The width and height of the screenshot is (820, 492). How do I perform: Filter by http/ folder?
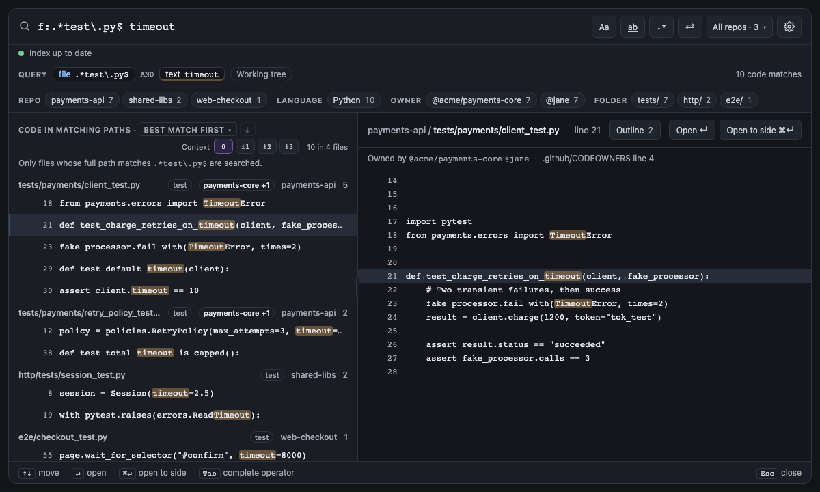(x=697, y=100)
